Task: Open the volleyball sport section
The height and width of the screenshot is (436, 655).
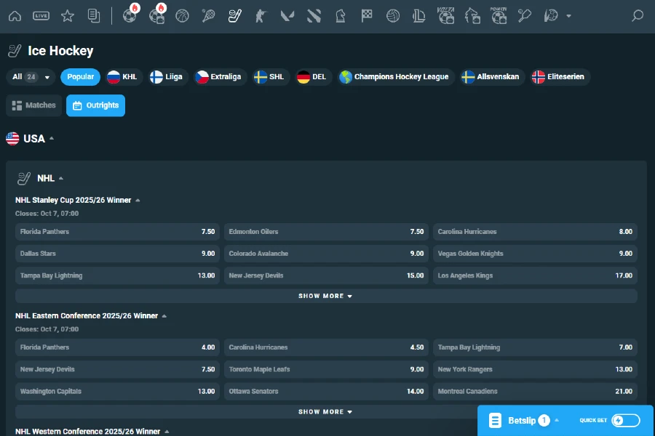Action: (x=393, y=15)
